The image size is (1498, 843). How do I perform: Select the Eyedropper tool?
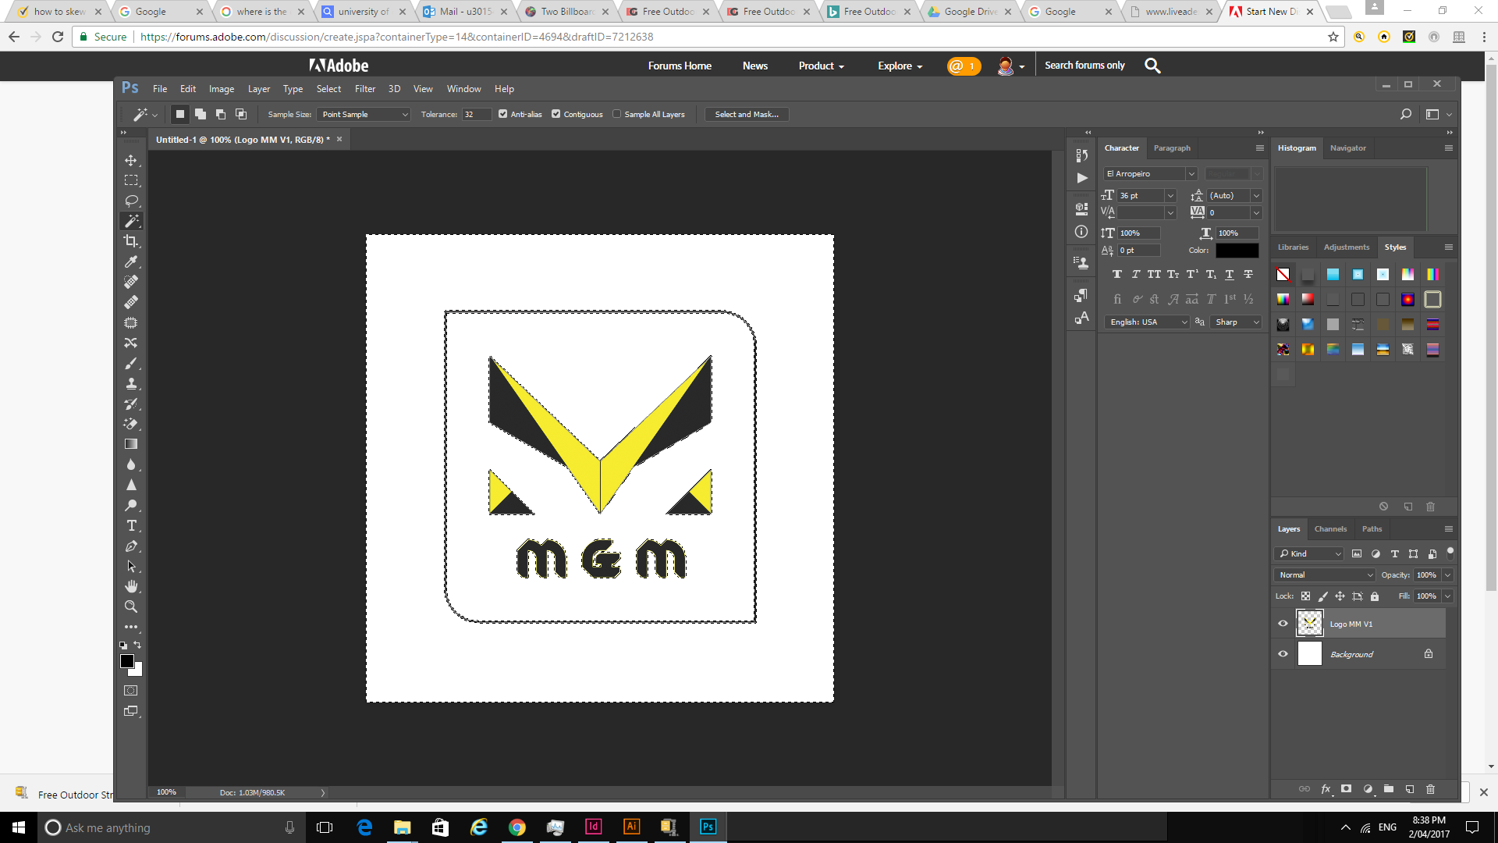pyautogui.click(x=131, y=261)
